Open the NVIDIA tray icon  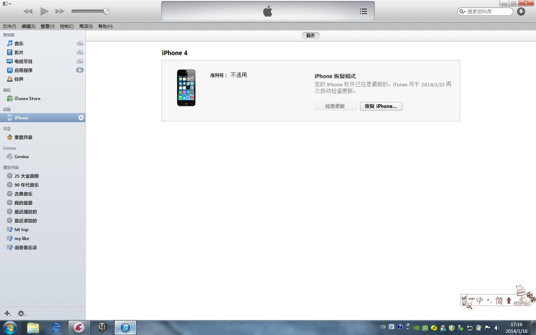417,328
